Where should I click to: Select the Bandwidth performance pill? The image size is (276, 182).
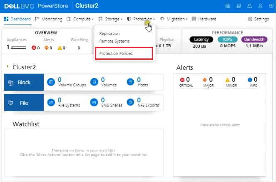point(254,39)
